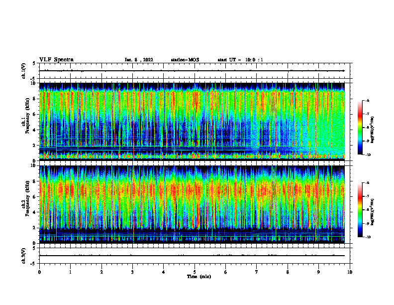Screen dimensions: 394x305
Task: Click the ch.3 voltage waveform trace
Action: pos(192,256)
